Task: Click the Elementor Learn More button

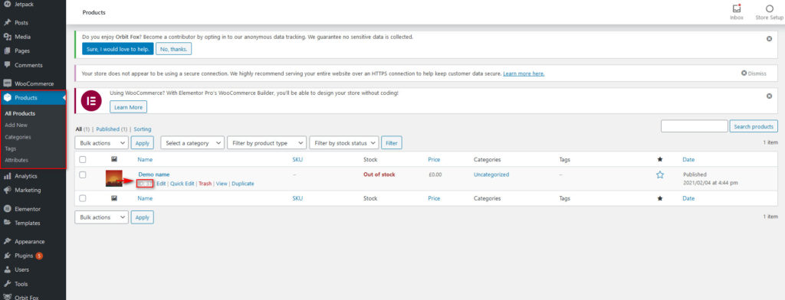Action: [x=128, y=107]
